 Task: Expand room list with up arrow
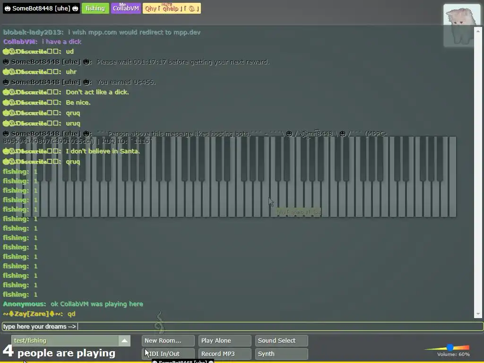(124, 340)
